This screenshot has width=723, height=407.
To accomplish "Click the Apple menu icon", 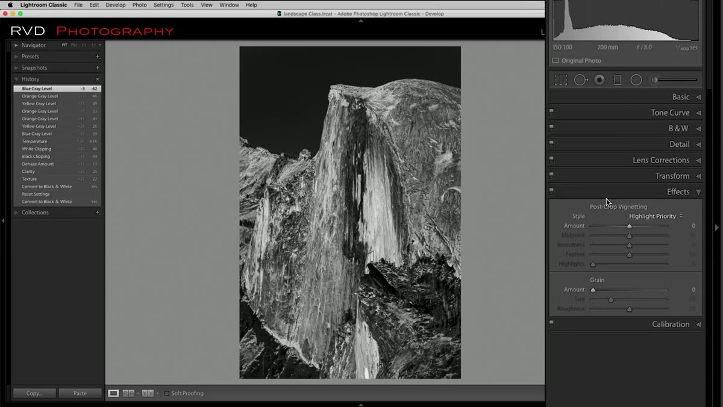I will tap(10, 5).
